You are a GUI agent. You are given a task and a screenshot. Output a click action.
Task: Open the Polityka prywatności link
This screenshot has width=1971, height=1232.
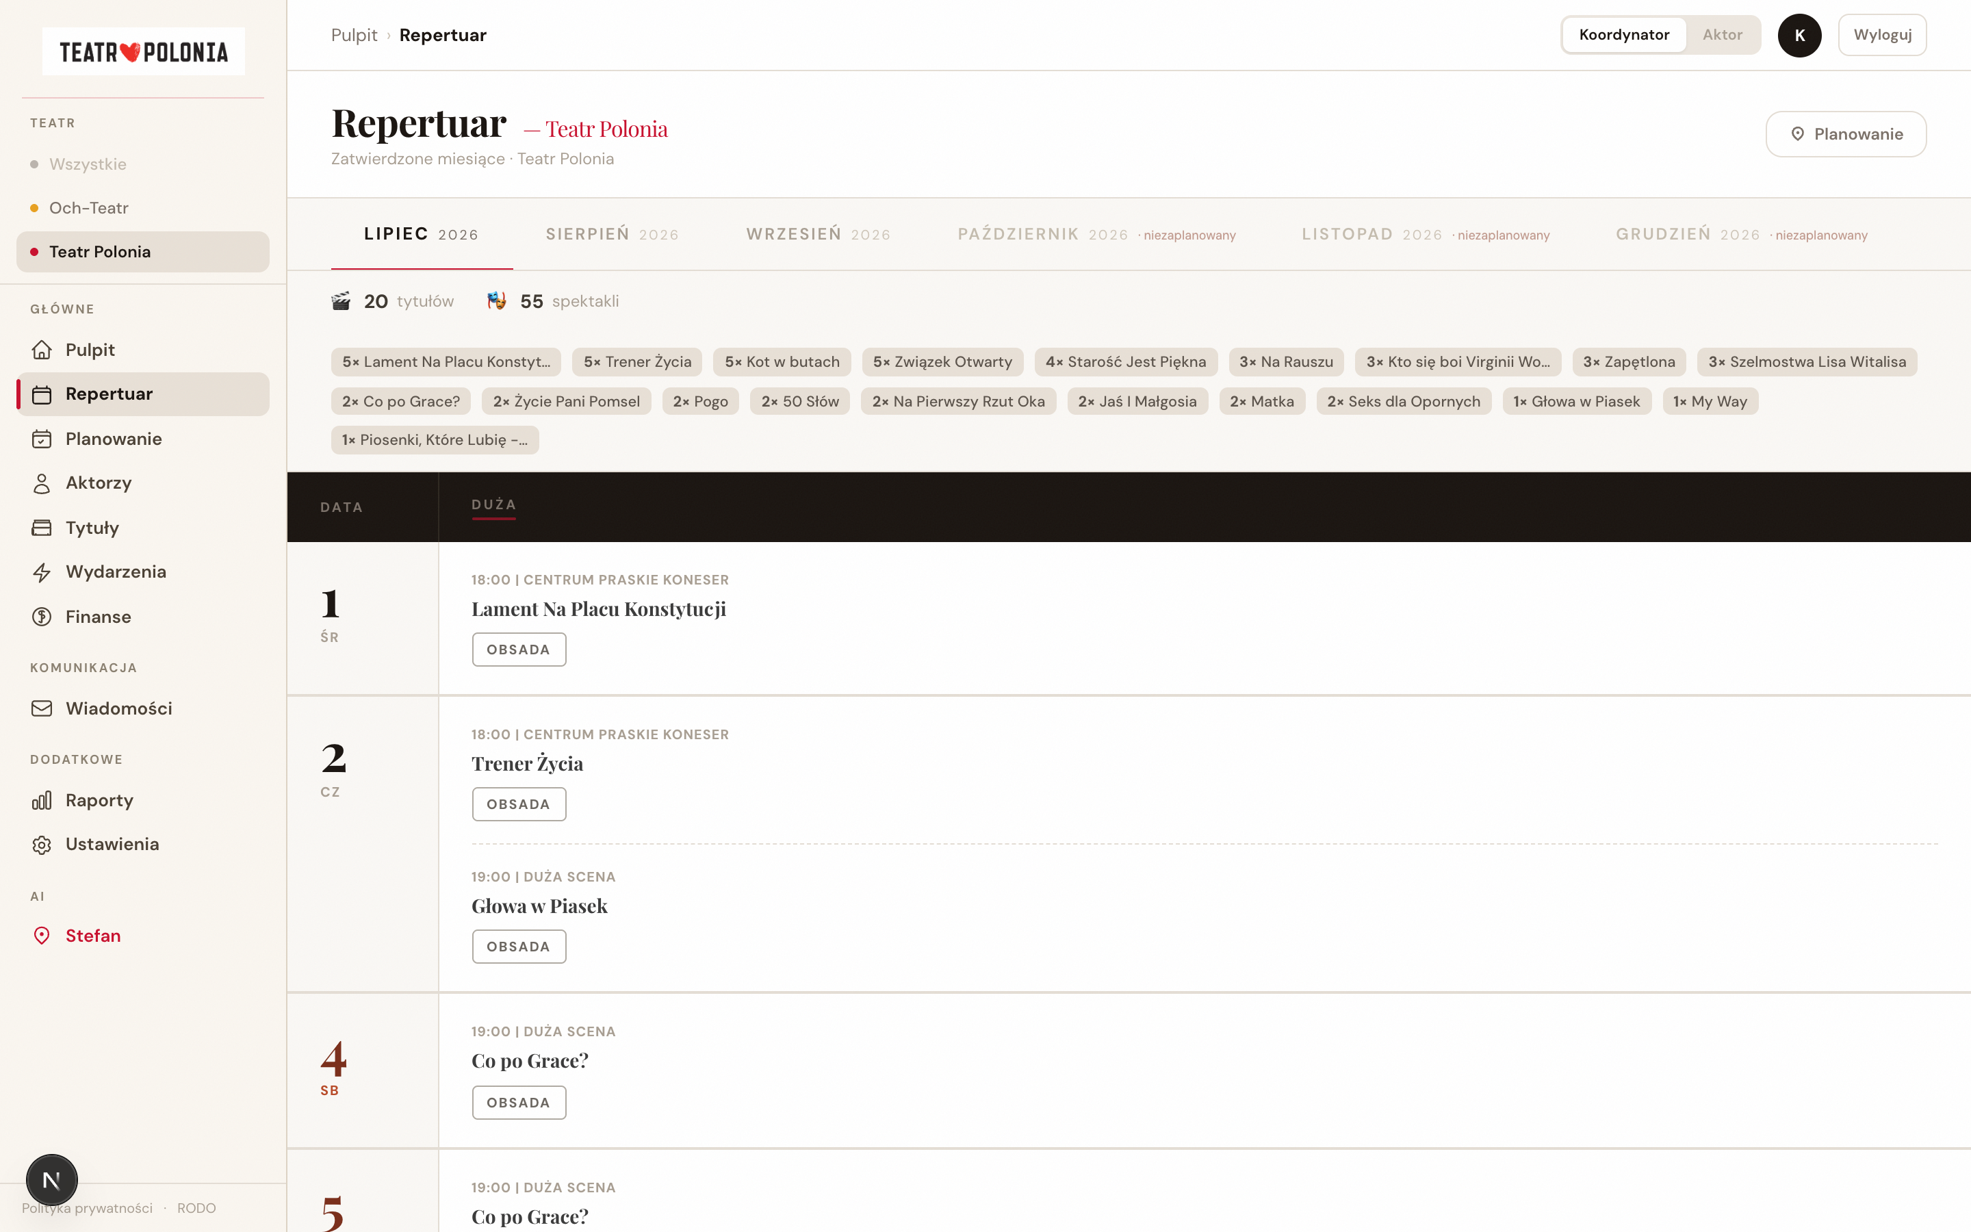point(87,1207)
